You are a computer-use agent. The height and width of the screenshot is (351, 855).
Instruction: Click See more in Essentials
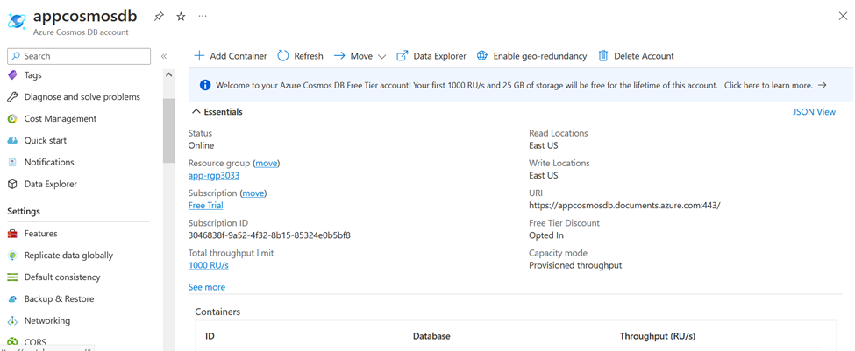click(x=207, y=287)
